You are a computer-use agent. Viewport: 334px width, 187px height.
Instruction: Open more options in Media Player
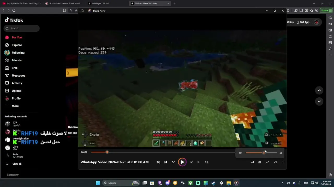283,162
